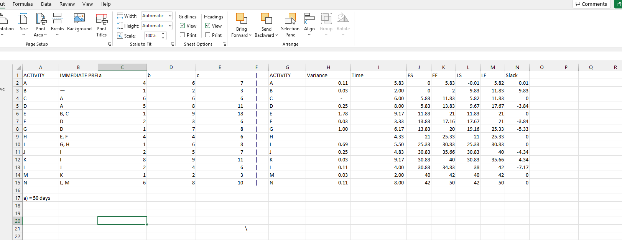Open the Breaks icon menu
622x240 pixels.
58,19
